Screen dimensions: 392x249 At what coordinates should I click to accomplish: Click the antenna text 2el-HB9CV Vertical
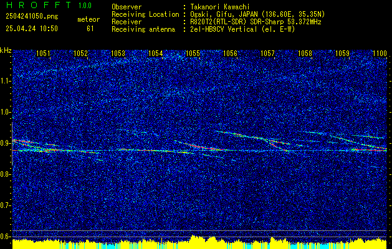tap(223, 29)
